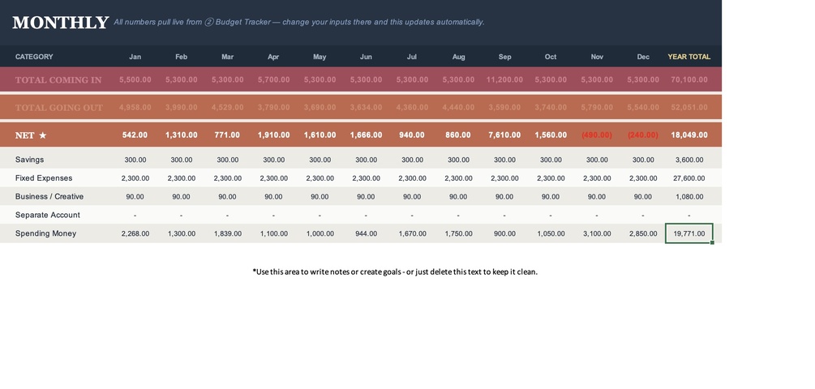The height and width of the screenshot is (389, 815).
Task: Select the Separate Account row label
Action: 47,215
